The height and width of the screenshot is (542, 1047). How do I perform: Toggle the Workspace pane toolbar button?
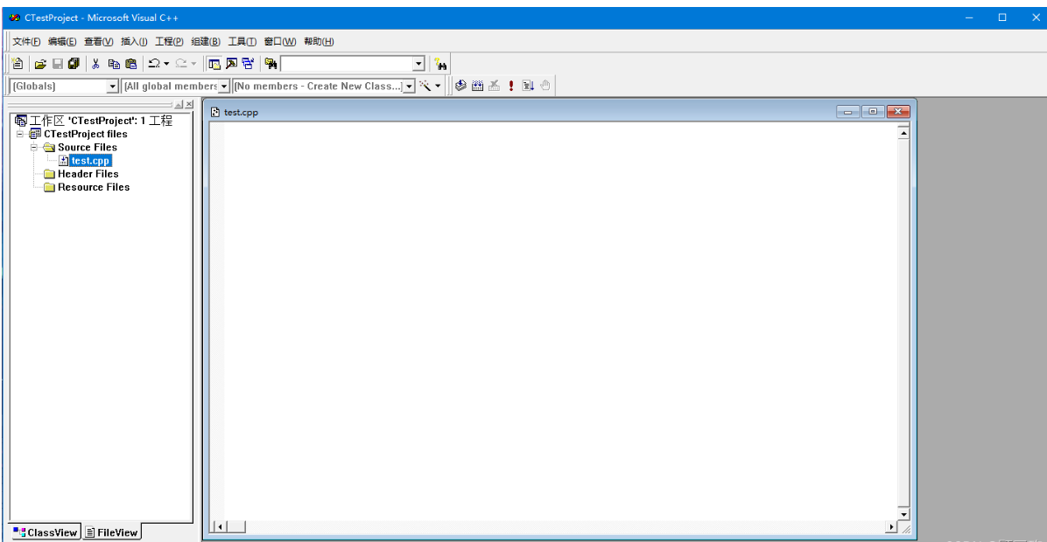click(x=214, y=64)
